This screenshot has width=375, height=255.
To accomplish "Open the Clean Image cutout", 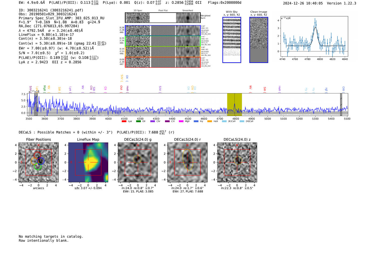I will pyautogui.click(x=259, y=40).
